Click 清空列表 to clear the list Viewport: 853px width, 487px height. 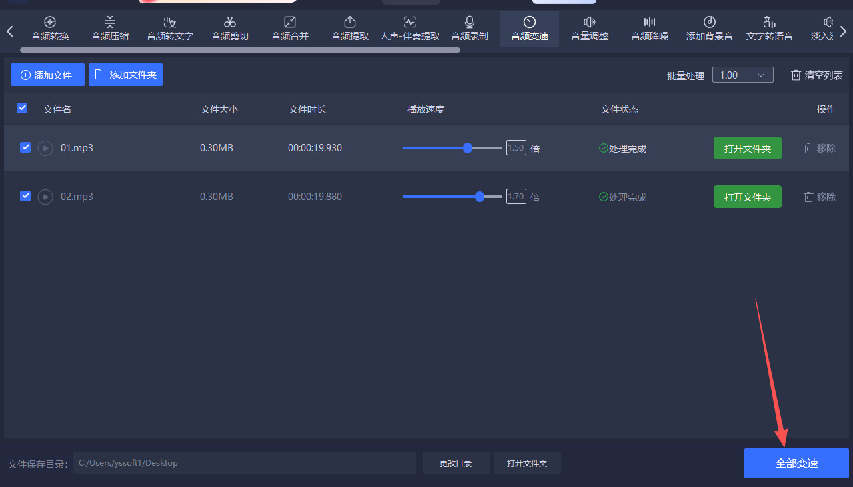coord(817,75)
